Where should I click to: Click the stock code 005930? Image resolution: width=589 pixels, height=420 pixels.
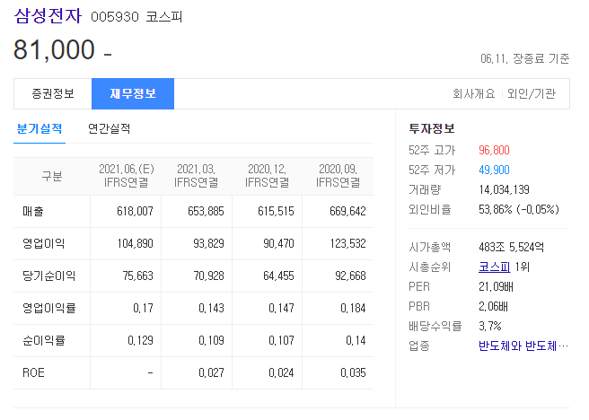pyautogui.click(x=115, y=17)
